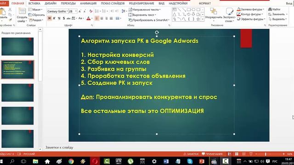Select the down arrow block shape

(x=193, y=14)
